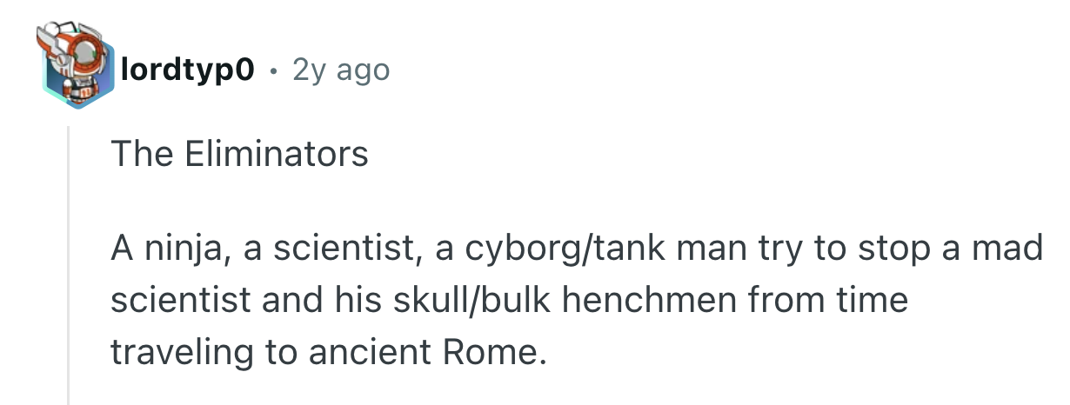Click the dot separator before the timestamp
Screen dimensions: 1070x405
pos(274,70)
